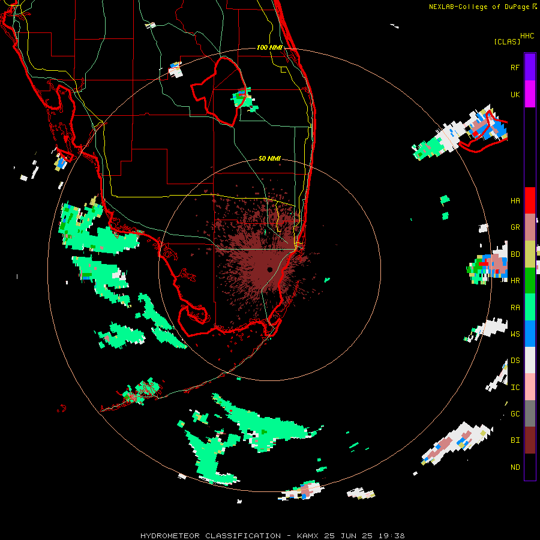This screenshot has width=540, height=540.
Task: Click the '100 NMI' range ring label
Action: 269,47
